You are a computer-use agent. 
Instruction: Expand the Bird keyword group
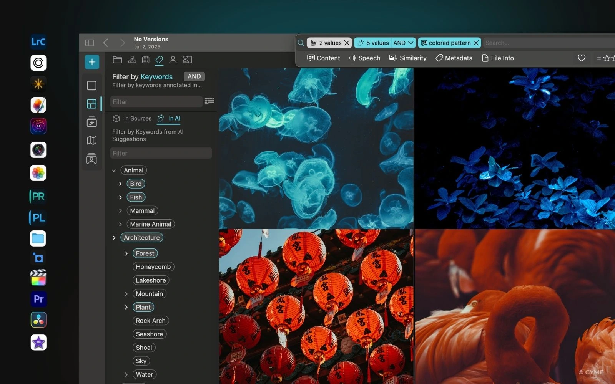[120, 184]
